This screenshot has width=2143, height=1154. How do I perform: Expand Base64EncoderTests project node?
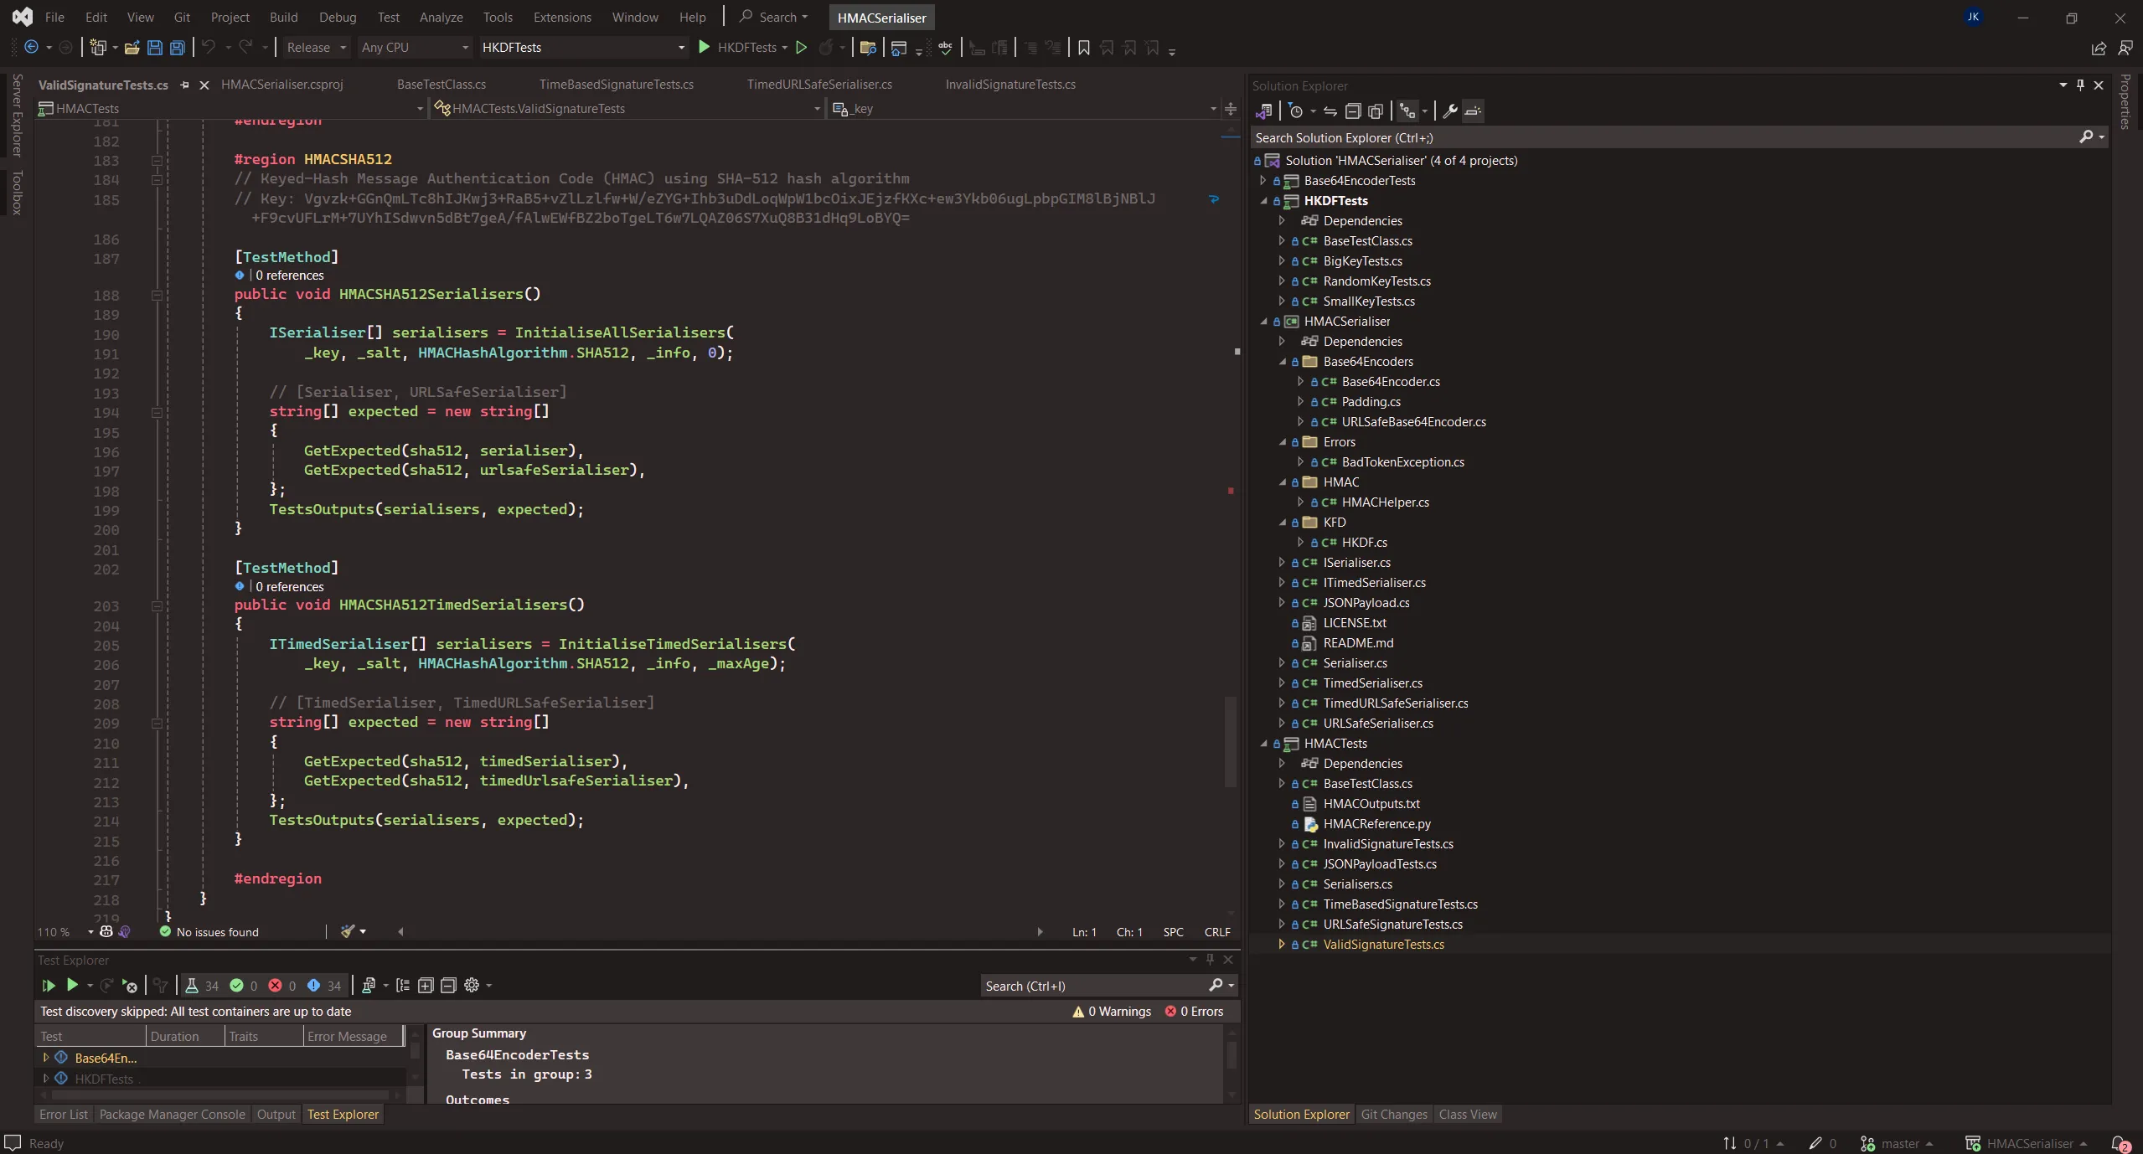(1263, 181)
